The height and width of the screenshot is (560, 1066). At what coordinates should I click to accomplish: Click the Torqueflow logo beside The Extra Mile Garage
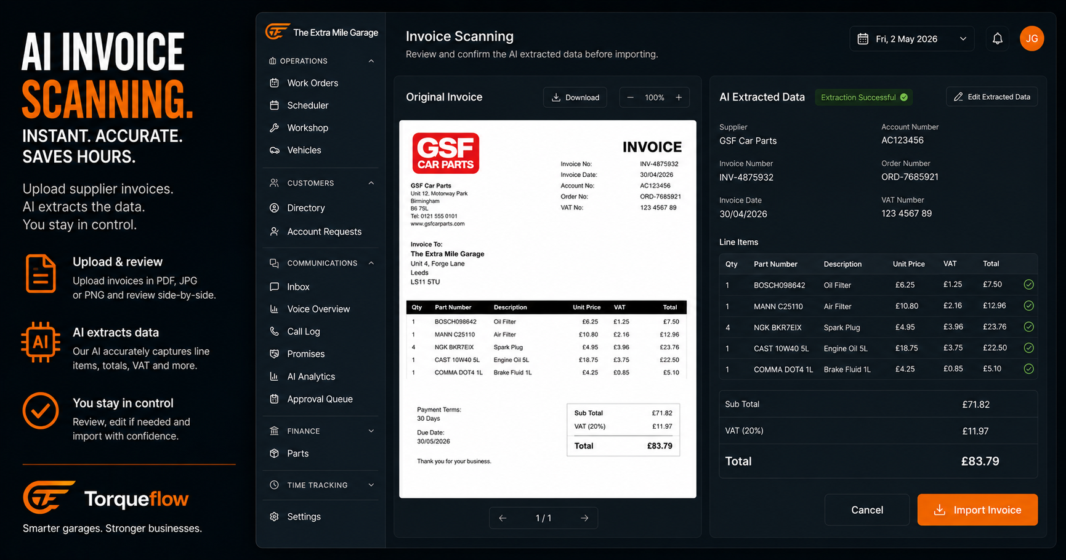pos(277,31)
